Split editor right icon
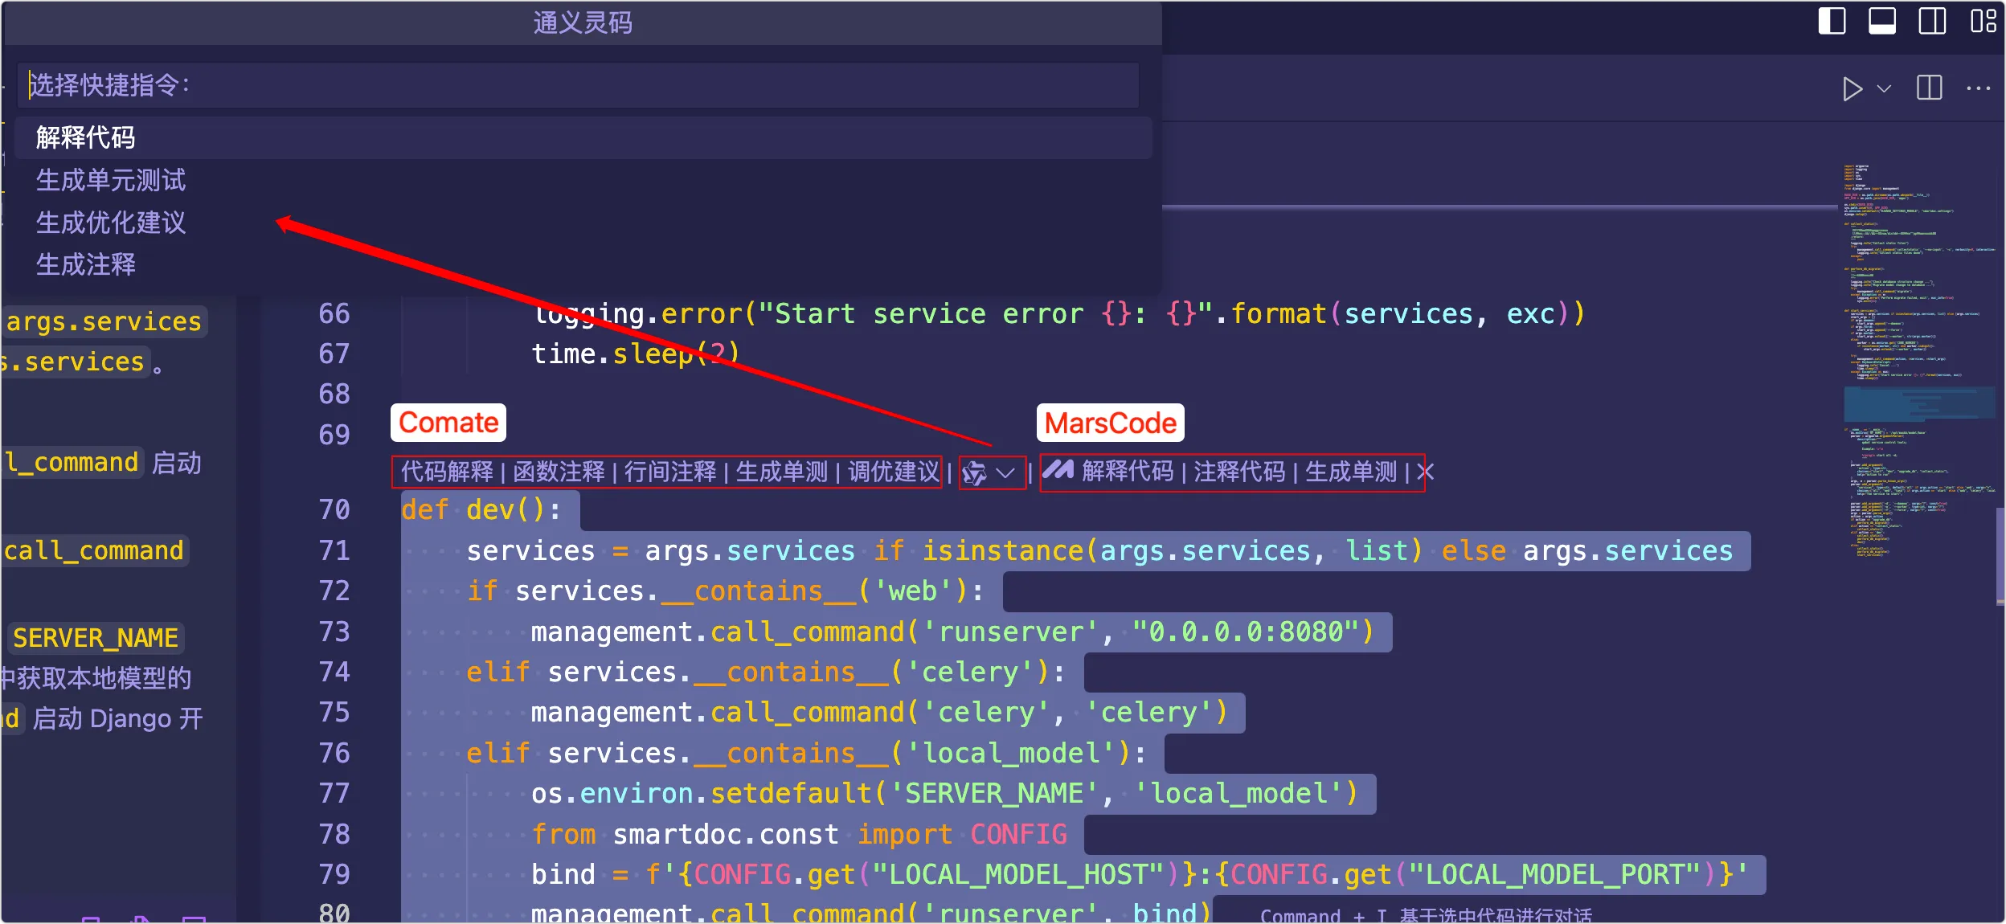The height and width of the screenshot is (924, 2006). 1929,88
